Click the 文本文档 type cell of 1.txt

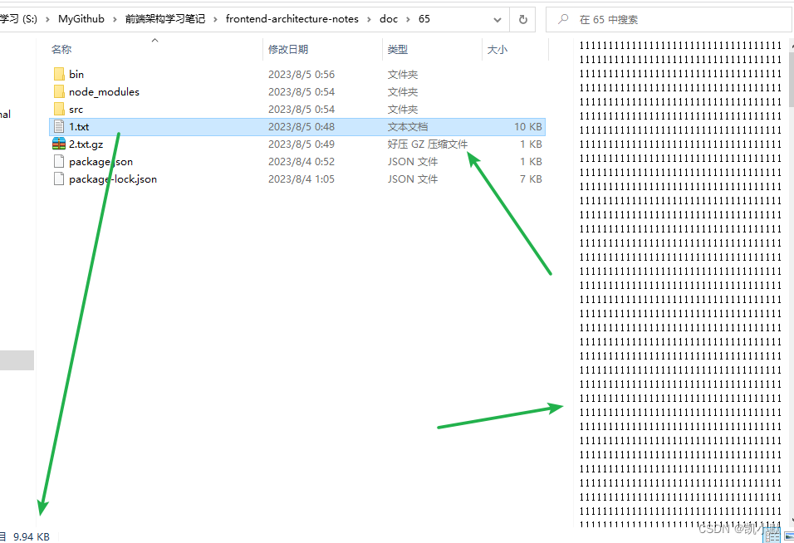[408, 126]
